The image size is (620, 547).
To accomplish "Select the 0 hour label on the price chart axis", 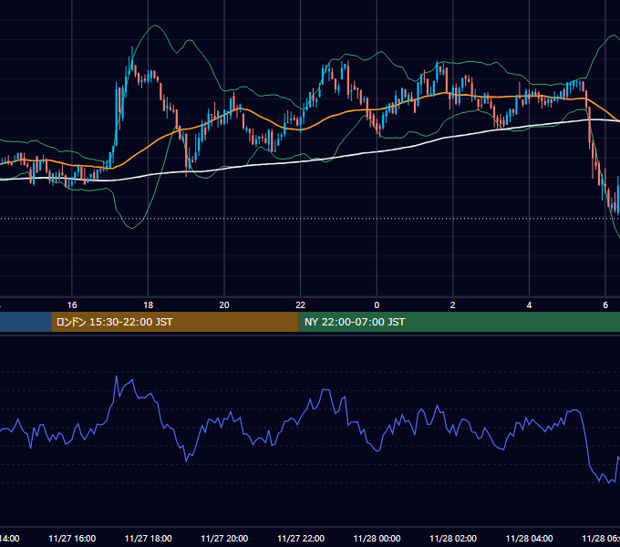I will (x=377, y=305).
